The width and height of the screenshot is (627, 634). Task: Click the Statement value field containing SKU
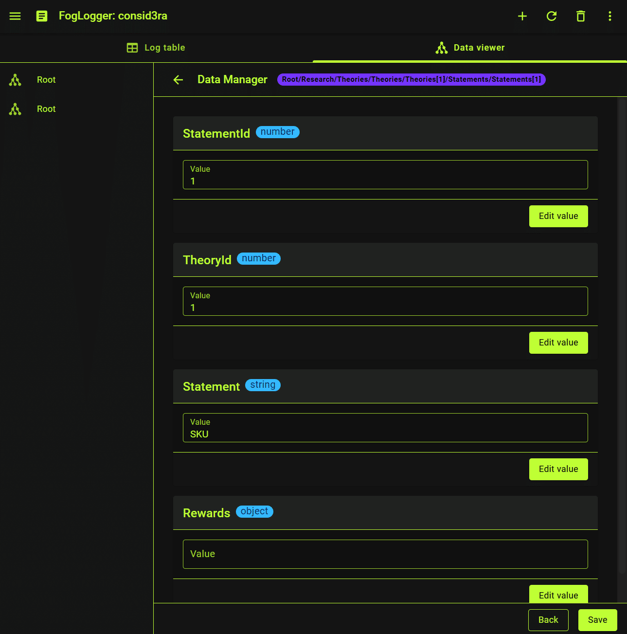coord(385,428)
